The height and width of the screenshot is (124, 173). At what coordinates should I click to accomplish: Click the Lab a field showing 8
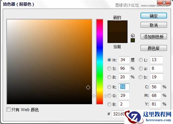pyautogui.click(x=157, y=68)
